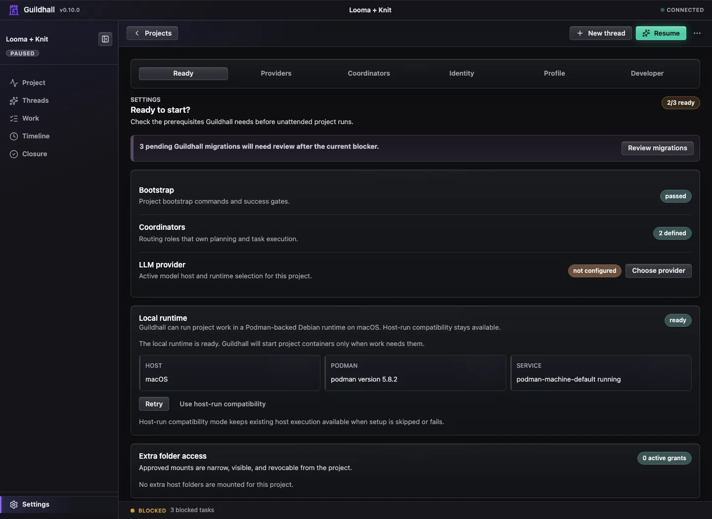
Task: Click the Settings gear icon
Action: coord(14,504)
